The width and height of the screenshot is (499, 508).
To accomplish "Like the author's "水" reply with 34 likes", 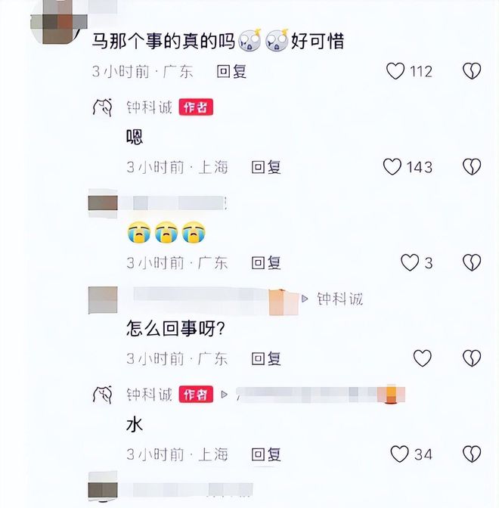I will [399, 454].
